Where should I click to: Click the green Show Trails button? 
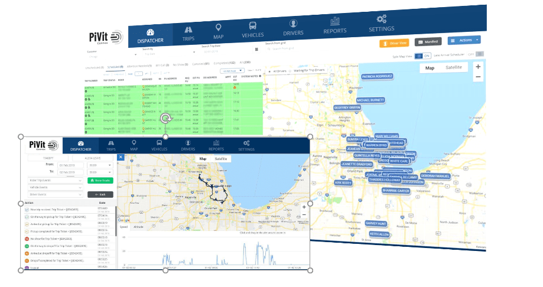point(100,180)
